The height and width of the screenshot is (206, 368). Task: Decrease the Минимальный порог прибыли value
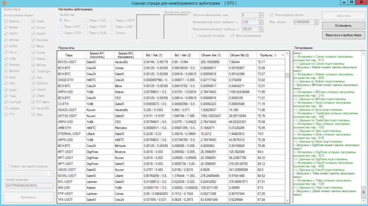261,23
